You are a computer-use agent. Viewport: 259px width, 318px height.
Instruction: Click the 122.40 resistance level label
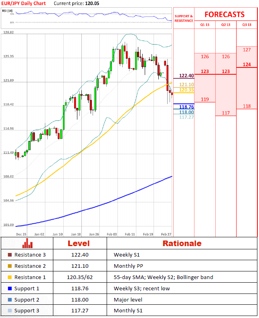point(186,75)
